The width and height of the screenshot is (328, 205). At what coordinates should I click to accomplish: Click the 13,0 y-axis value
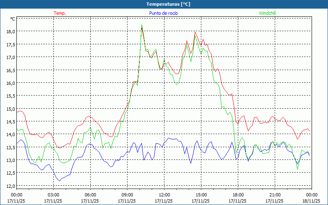10,160
